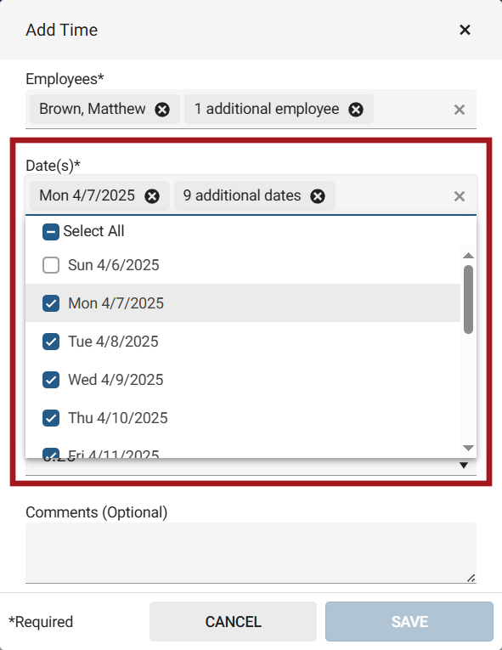Click the date list scroll down arrow

click(x=468, y=448)
